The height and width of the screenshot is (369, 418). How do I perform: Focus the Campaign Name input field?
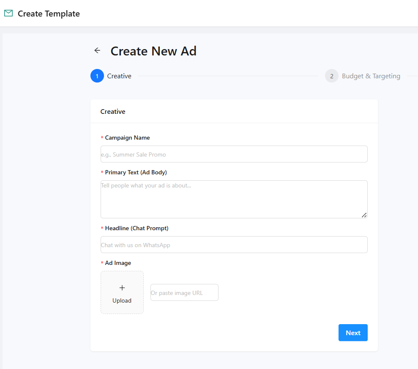[x=234, y=154]
